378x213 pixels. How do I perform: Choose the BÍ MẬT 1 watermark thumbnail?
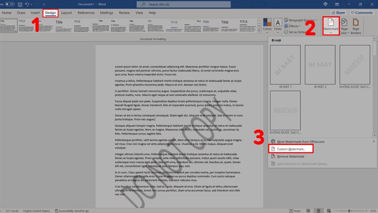(x=285, y=64)
